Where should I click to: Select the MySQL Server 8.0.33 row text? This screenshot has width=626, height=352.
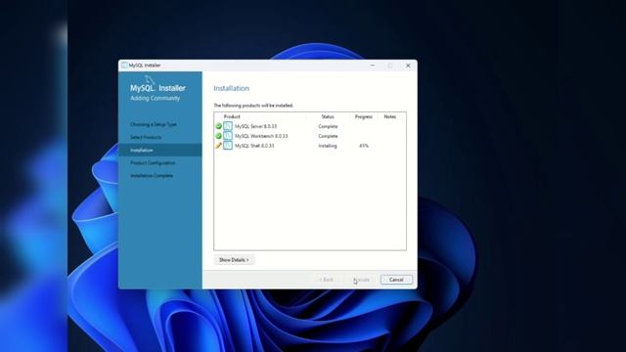coord(255,126)
